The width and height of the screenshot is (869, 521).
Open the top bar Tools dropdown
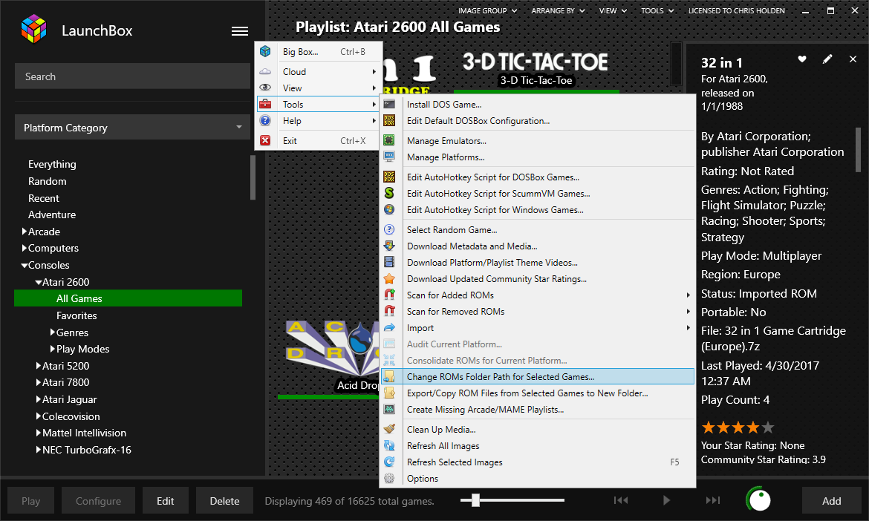pos(657,10)
